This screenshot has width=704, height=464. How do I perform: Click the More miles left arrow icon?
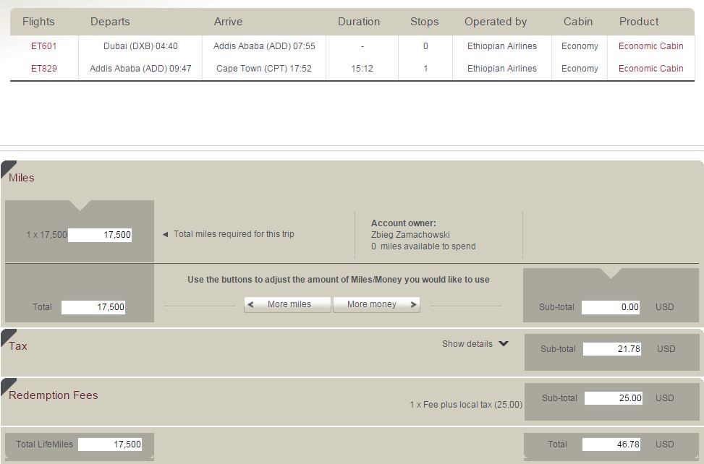tap(251, 304)
